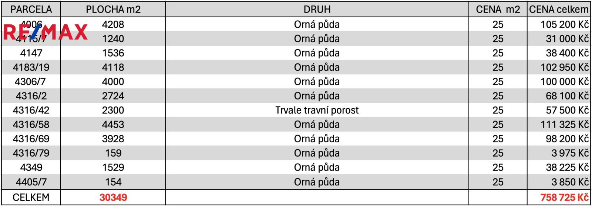
Task: Select parcel cell 4183/19
Action: [x=31, y=67]
